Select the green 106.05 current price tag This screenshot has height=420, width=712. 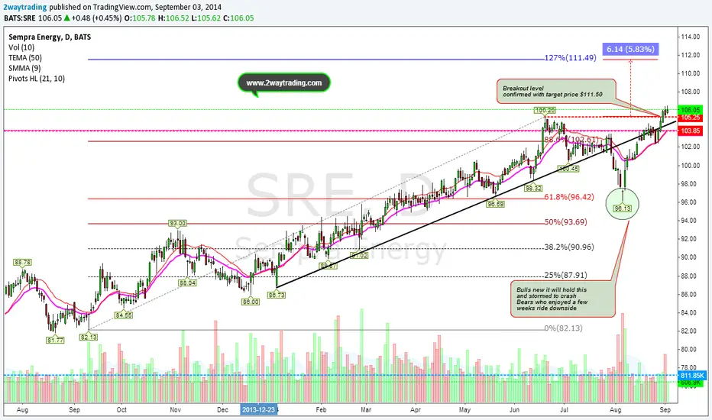(x=690, y=110)
